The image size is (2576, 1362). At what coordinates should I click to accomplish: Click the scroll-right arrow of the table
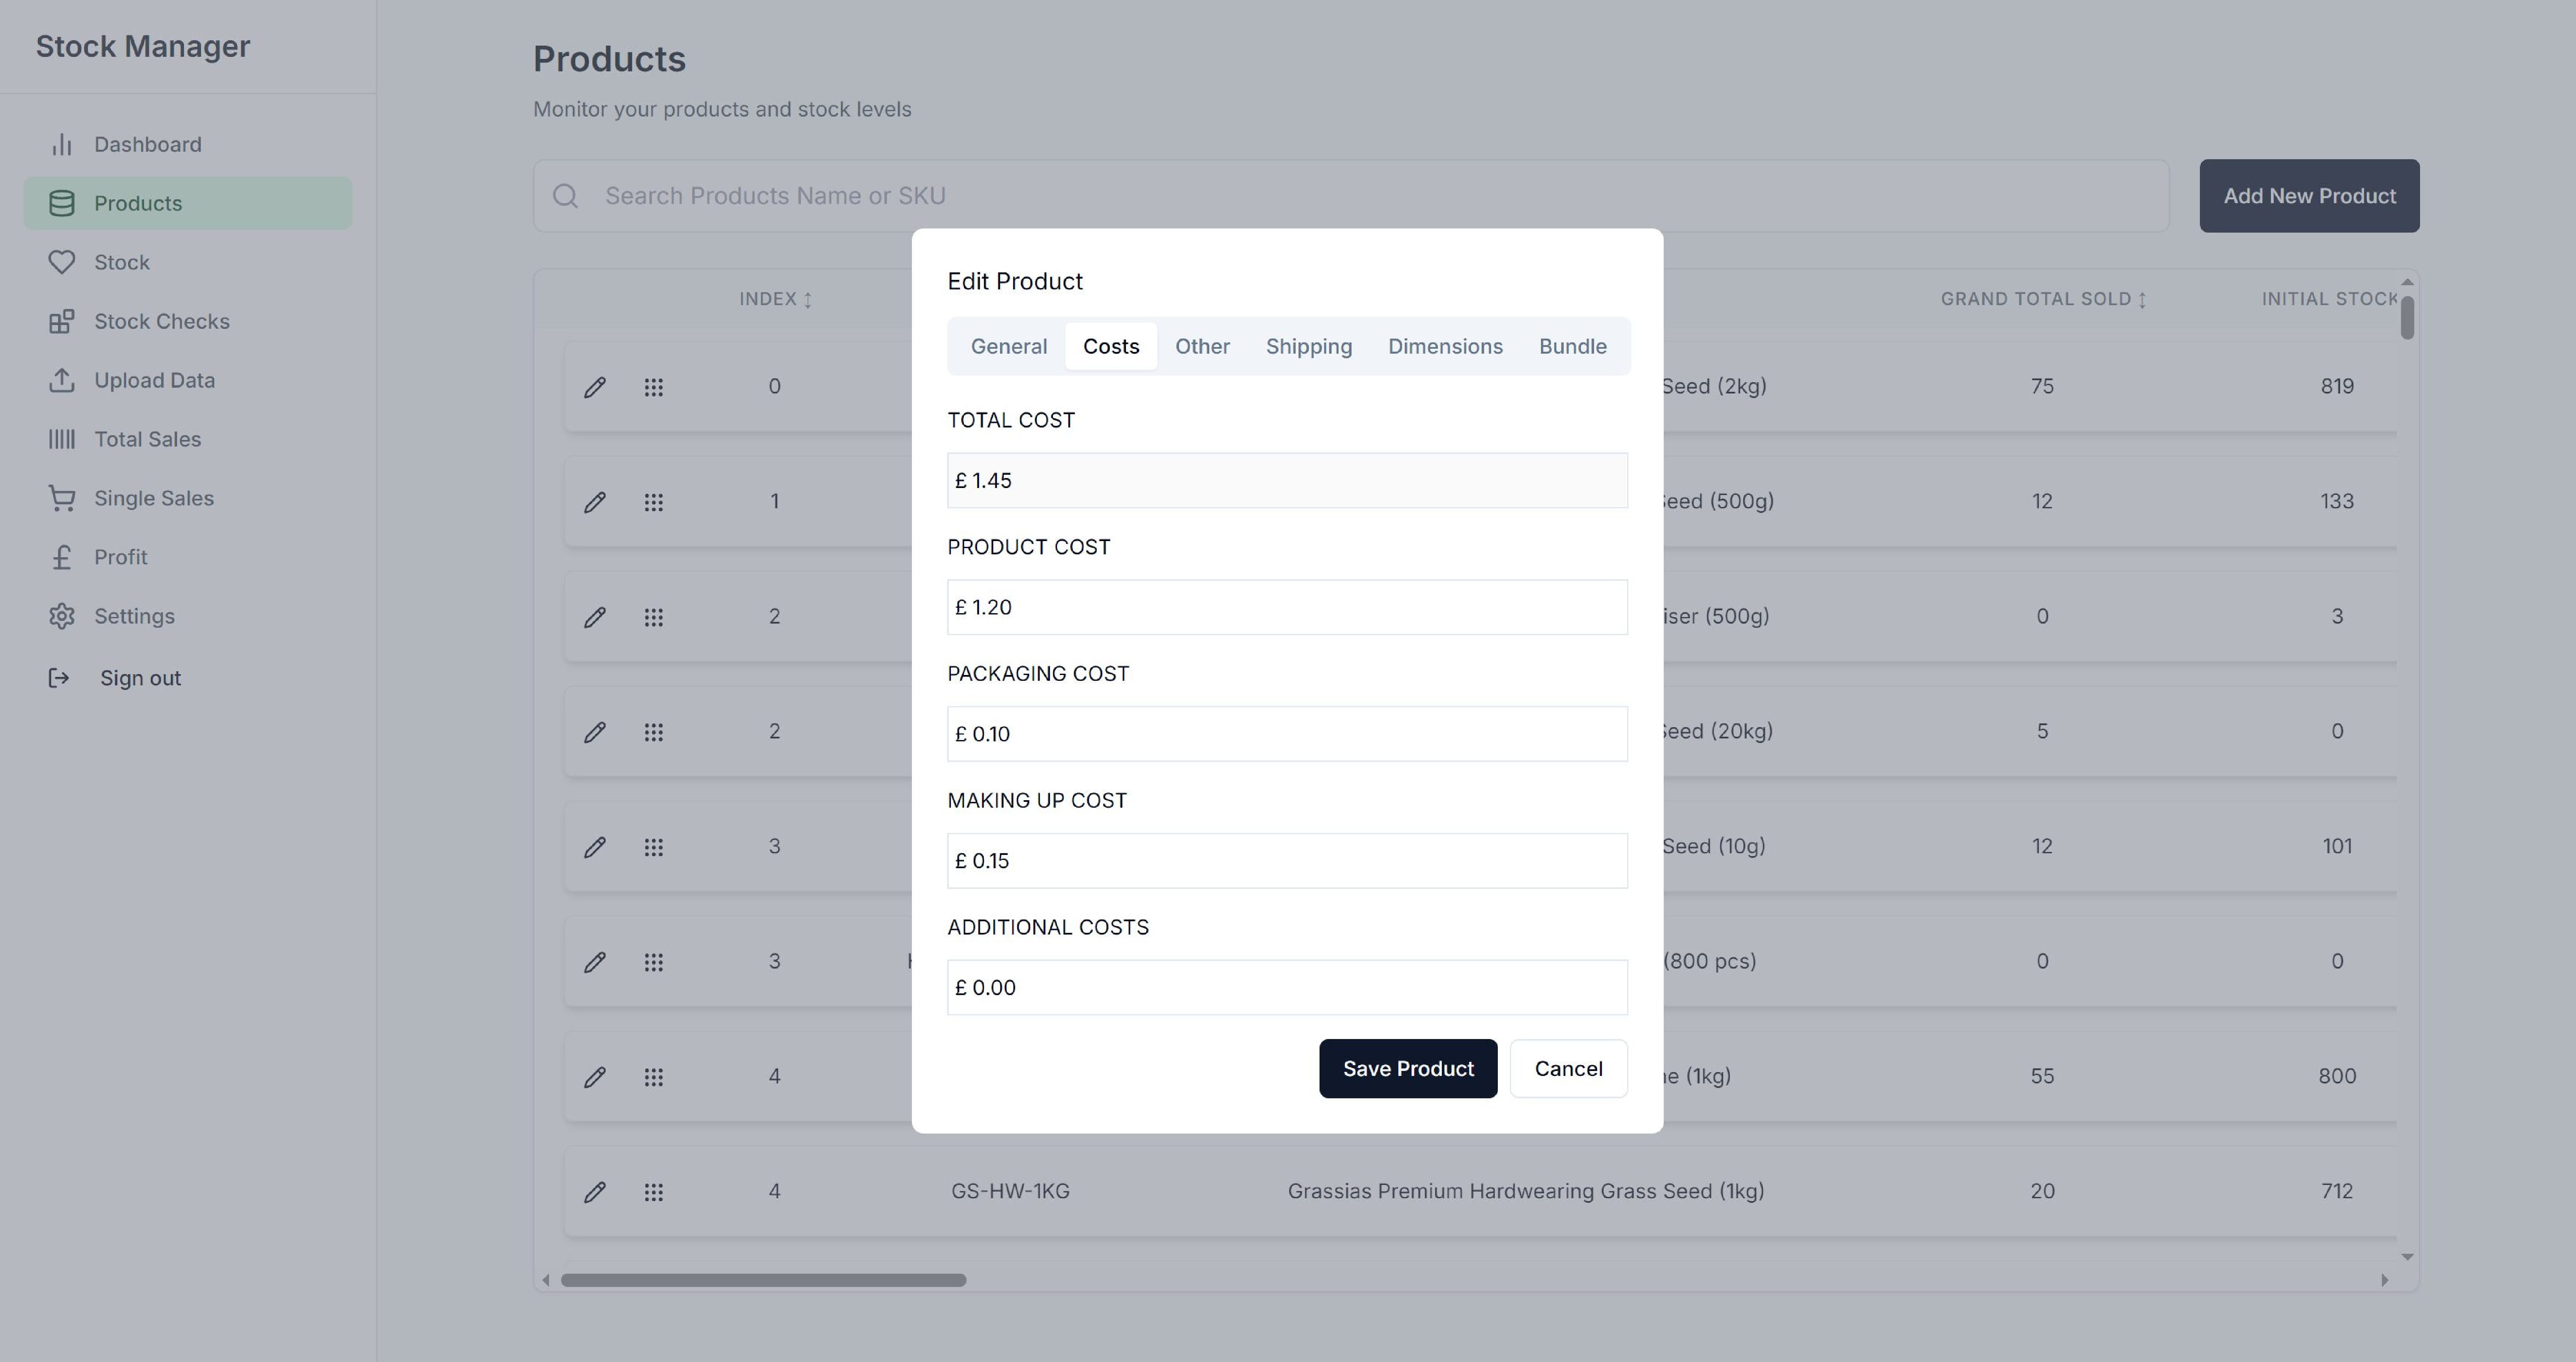tap(2385, 1280)
